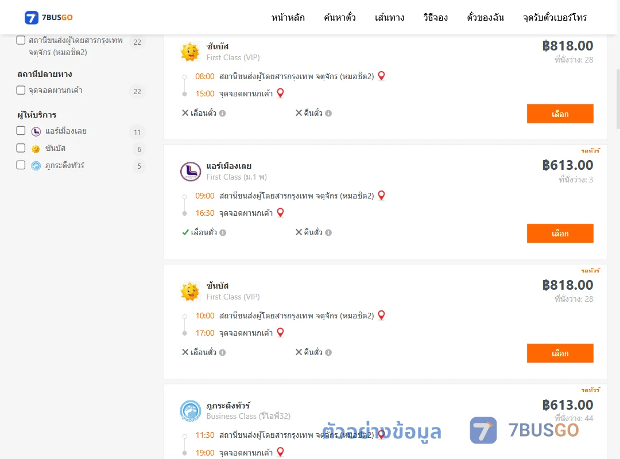The height and width of the screenshot is (459, 620).
Task: Click the map pin for the 09:00 departure station
Action: [x=382, y=195]
